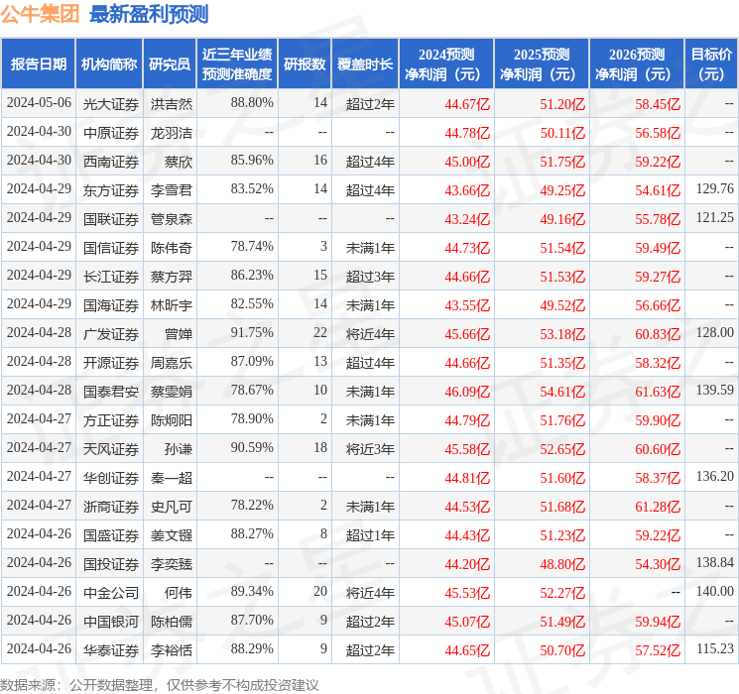Viewport: 739px width, 694px height.
Task: Click target price 140.00
Action: tap(715, 591)
